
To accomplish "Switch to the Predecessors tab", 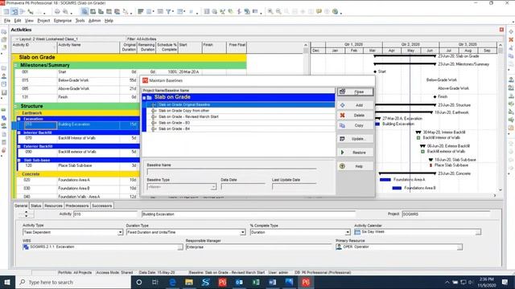I will point(77,206).
